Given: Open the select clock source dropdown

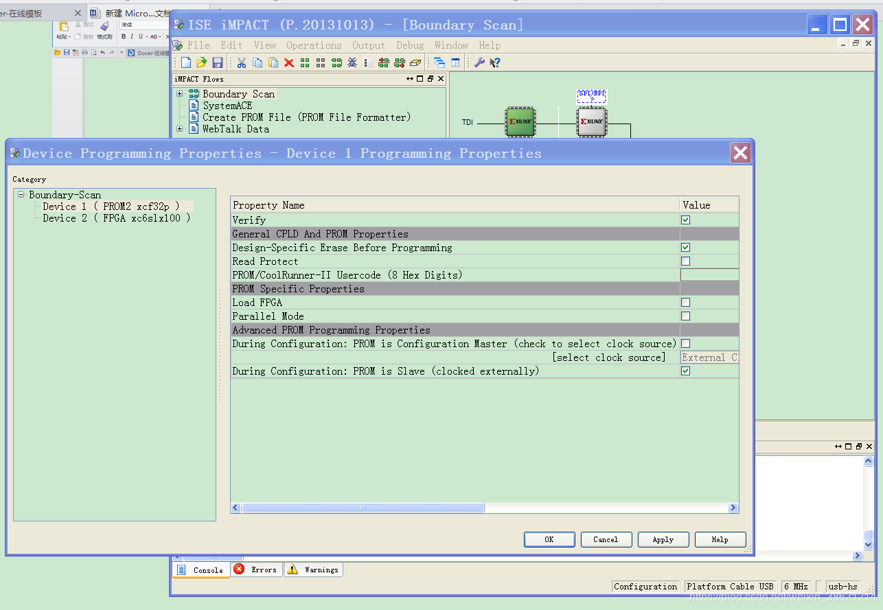Looking at the screenshot, I should point(709,357).
